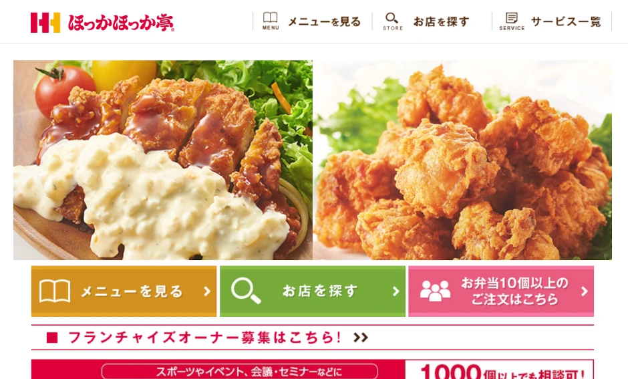Click the red square beside franchise text
This screenshot has width=628, height=379.
coord(52,338)
